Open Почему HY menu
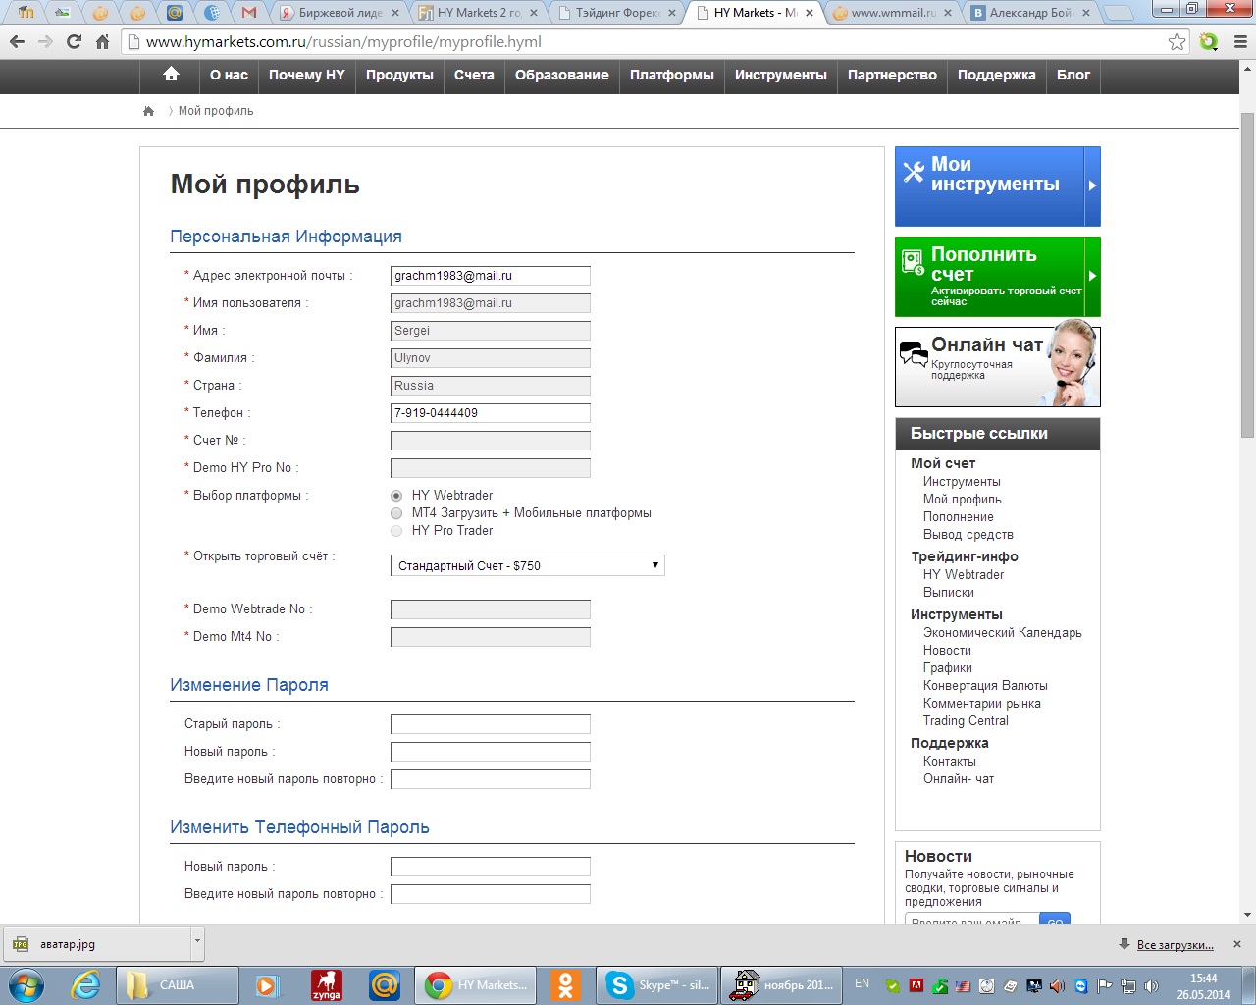 click(307, 75)
